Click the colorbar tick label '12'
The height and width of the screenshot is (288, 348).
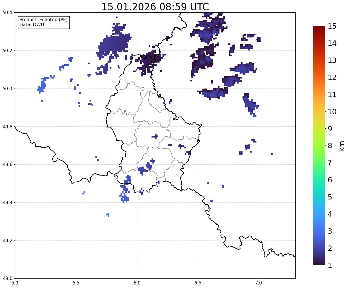pos(332,77)
